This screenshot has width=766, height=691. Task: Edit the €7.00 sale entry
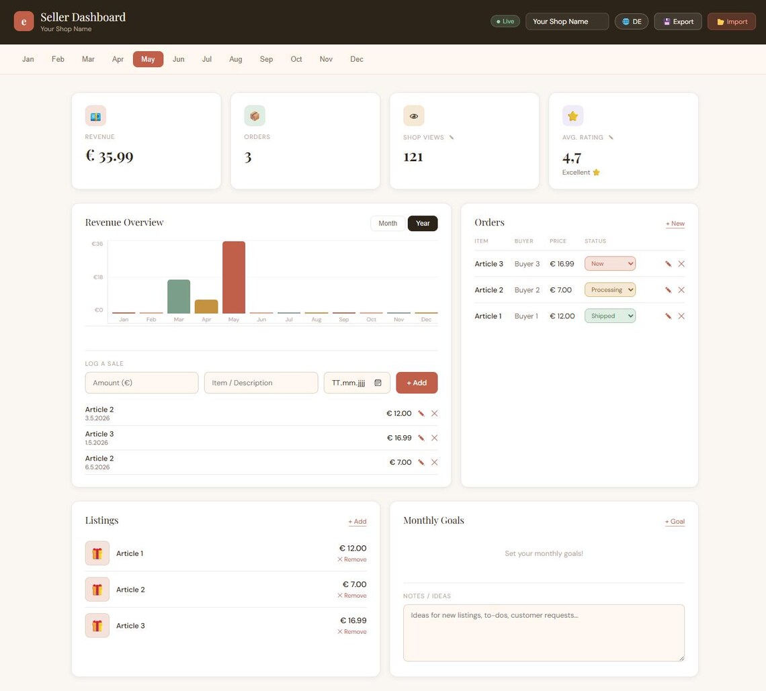click(421, 463)
